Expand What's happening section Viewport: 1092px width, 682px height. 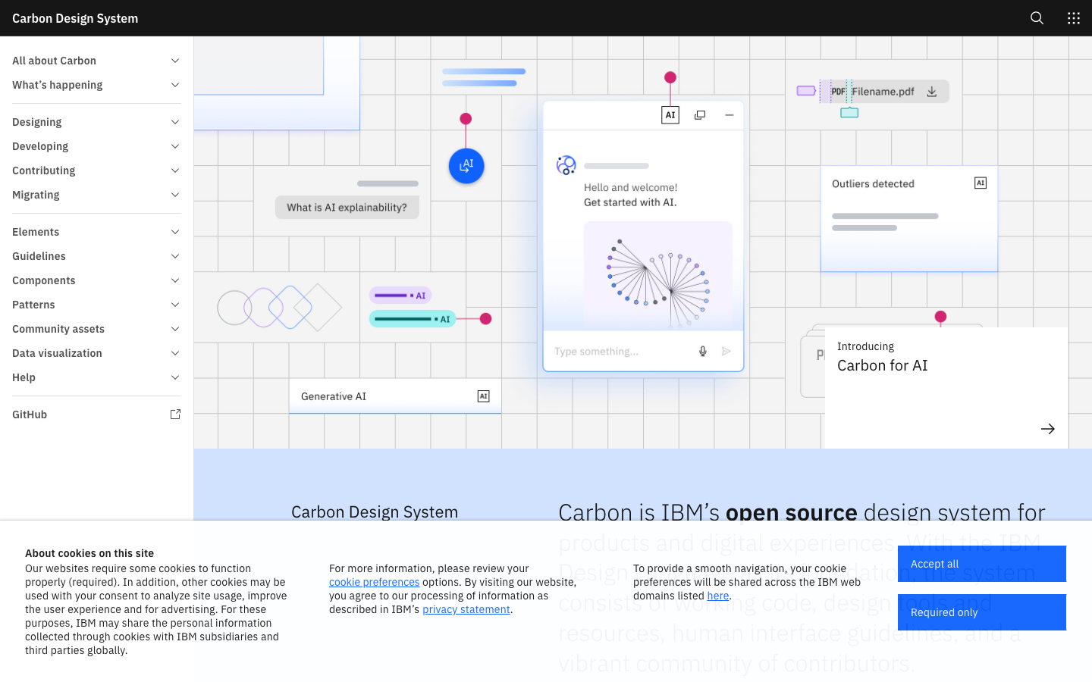coord(96,85)
